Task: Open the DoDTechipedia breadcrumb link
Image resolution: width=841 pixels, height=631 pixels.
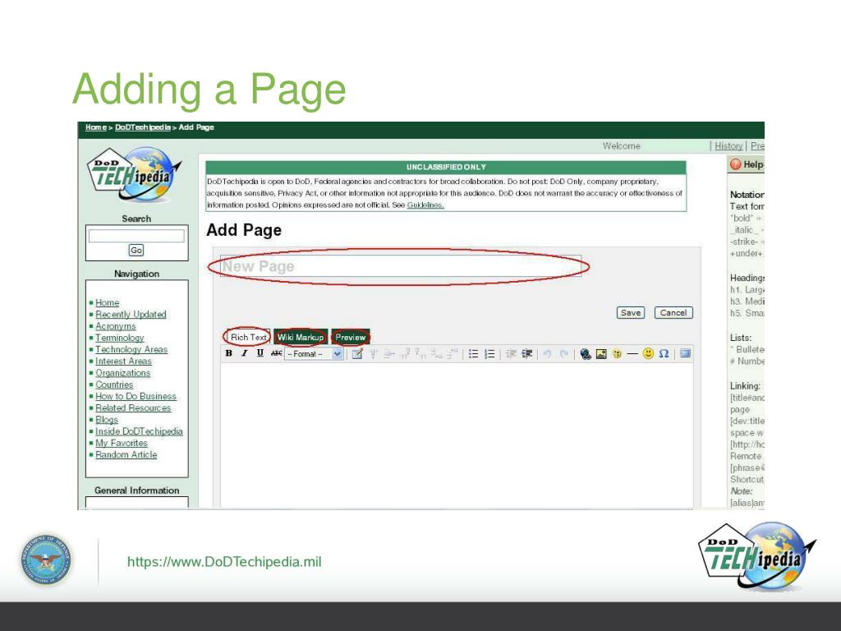Action: [143, 127]
